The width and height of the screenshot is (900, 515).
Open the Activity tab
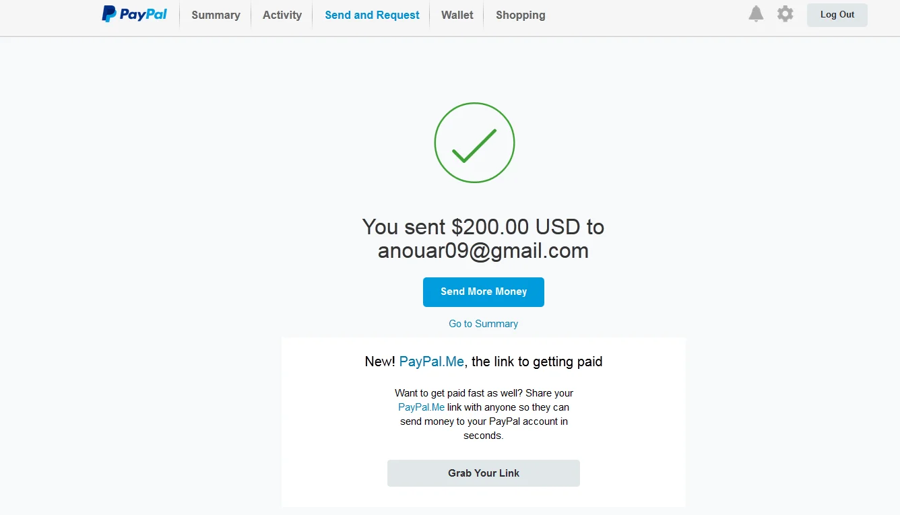282,15
